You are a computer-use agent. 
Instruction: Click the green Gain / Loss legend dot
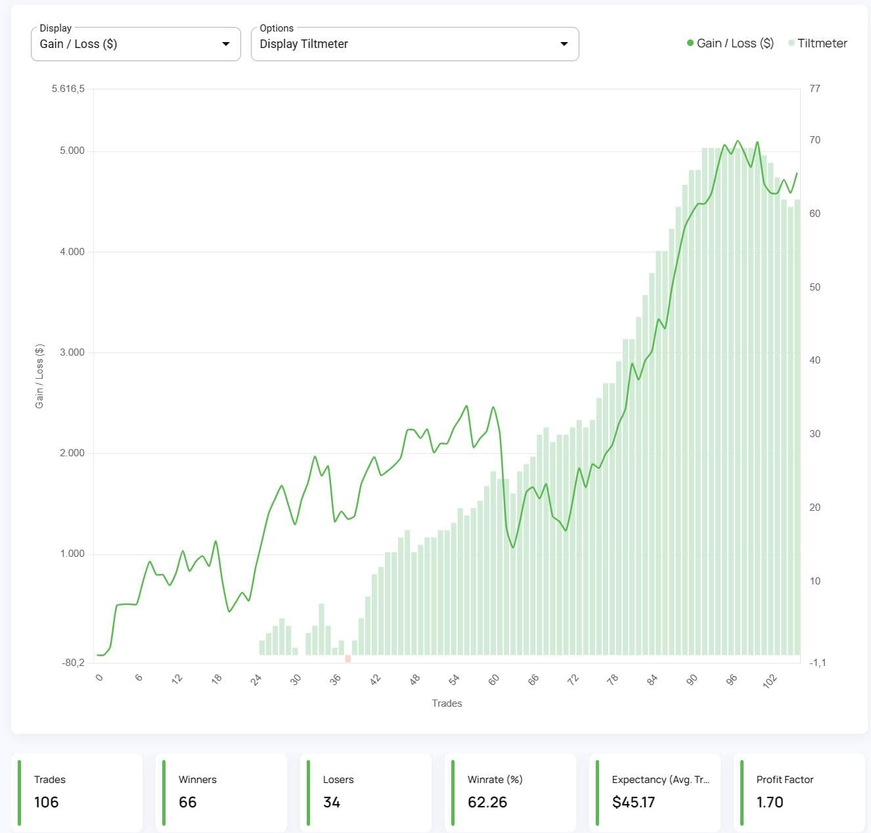coord(690,43)
